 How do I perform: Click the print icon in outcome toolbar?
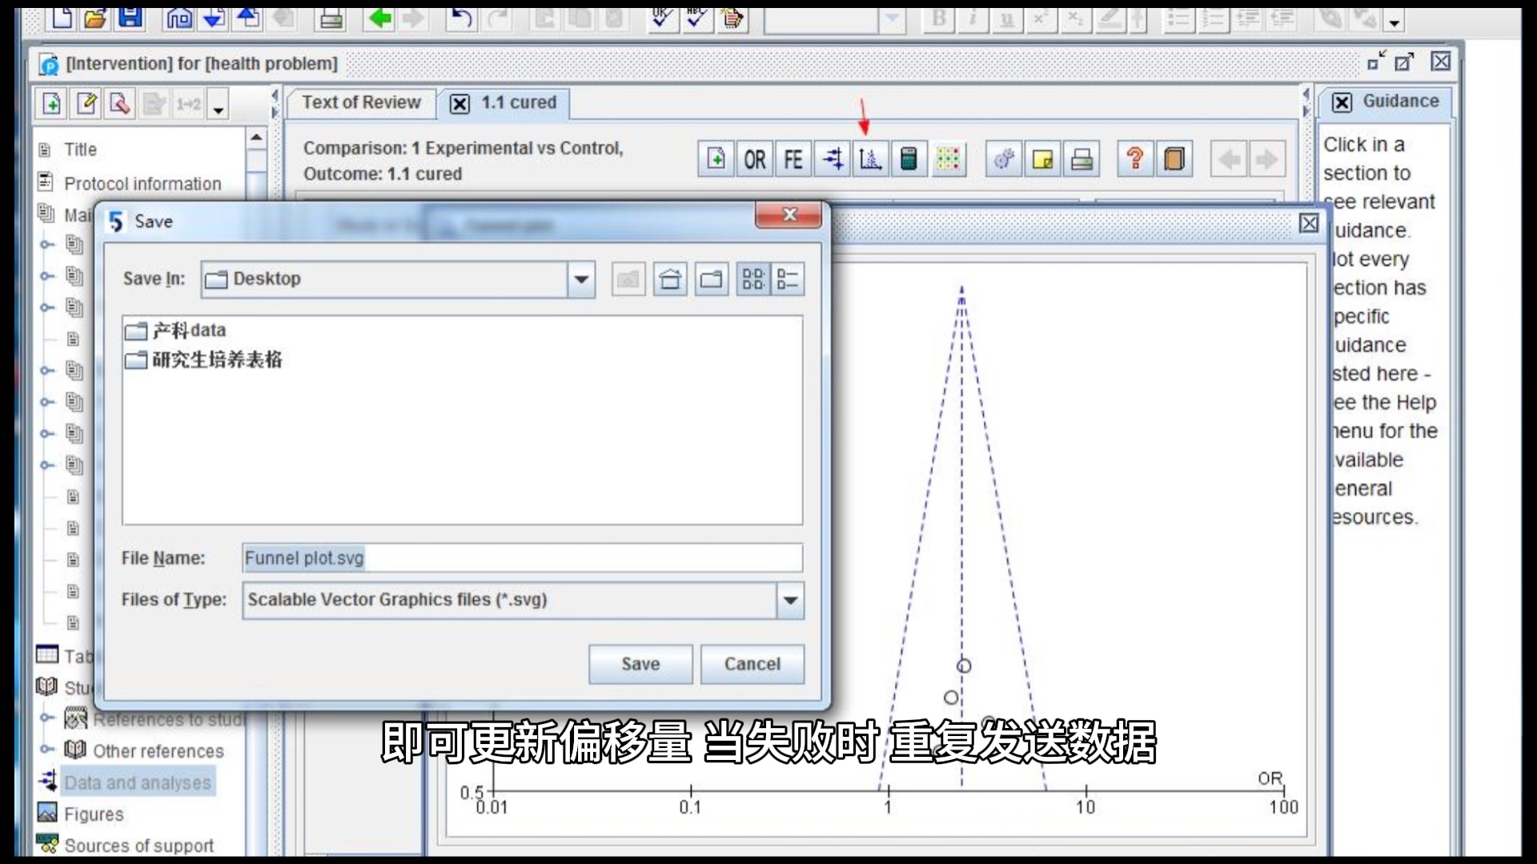click(1082, 159)
